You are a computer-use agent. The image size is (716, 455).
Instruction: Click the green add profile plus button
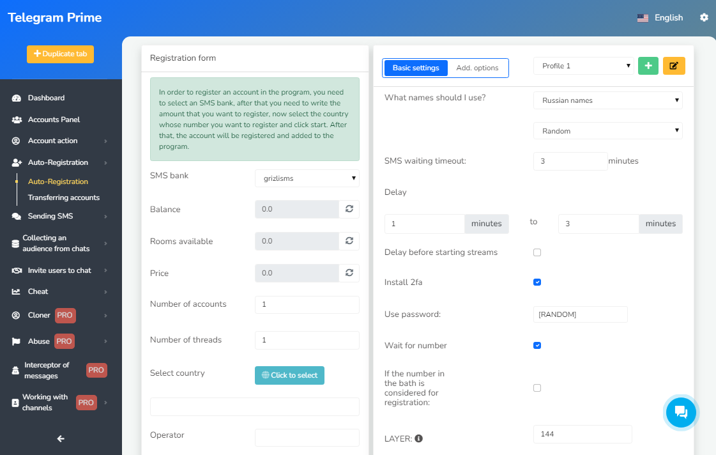pyautogui.click(x=648, y=66)
